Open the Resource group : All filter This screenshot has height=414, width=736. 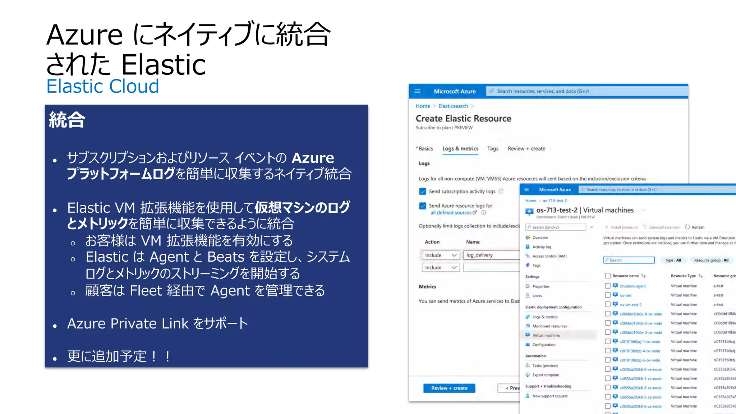point(711,260)
